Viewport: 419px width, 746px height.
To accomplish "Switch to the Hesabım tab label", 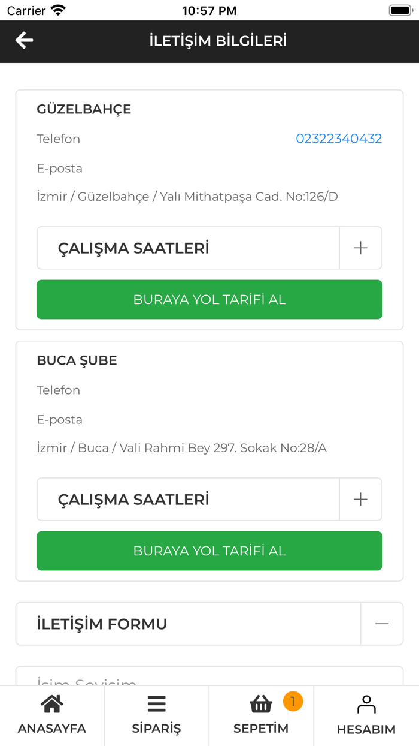I will 366,730.
